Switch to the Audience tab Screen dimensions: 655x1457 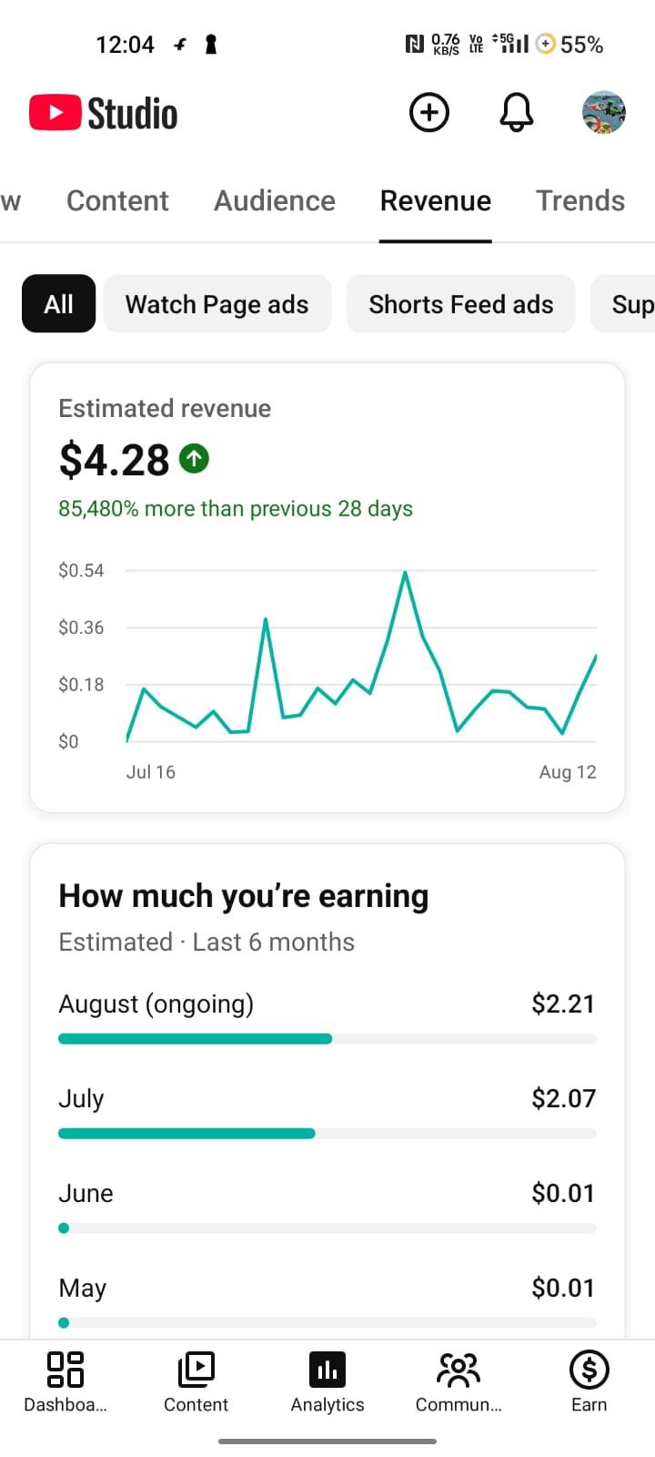[275, 200]
